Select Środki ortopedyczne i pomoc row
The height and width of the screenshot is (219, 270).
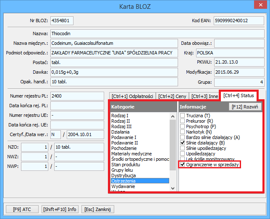(x=140, y=159)
